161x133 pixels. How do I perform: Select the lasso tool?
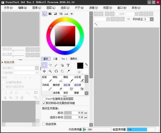pyautogui.click(x=50, y=65)
